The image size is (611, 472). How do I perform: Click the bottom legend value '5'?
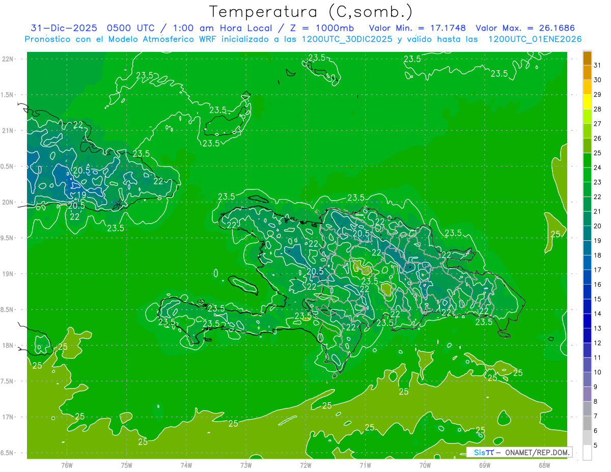click(596, 445)
